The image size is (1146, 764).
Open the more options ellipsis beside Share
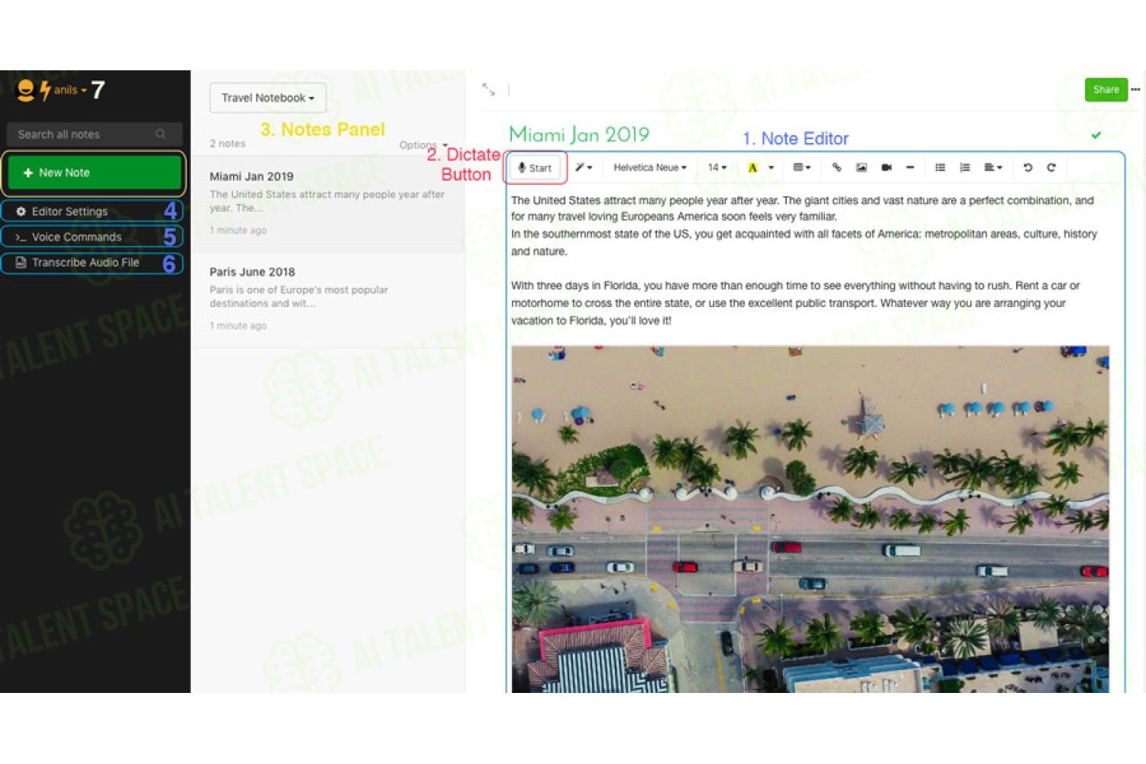(1135, 89)
